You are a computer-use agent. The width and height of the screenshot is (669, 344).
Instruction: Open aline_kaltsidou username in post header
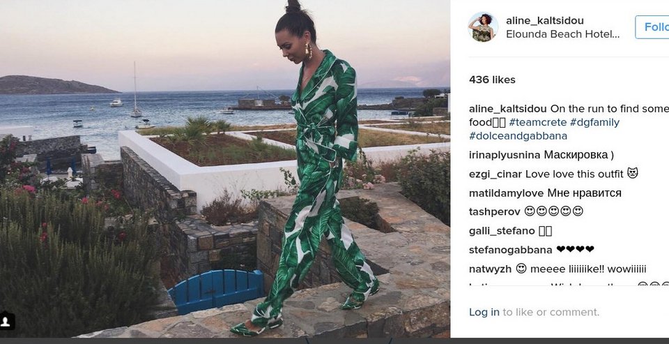(544, 20)
